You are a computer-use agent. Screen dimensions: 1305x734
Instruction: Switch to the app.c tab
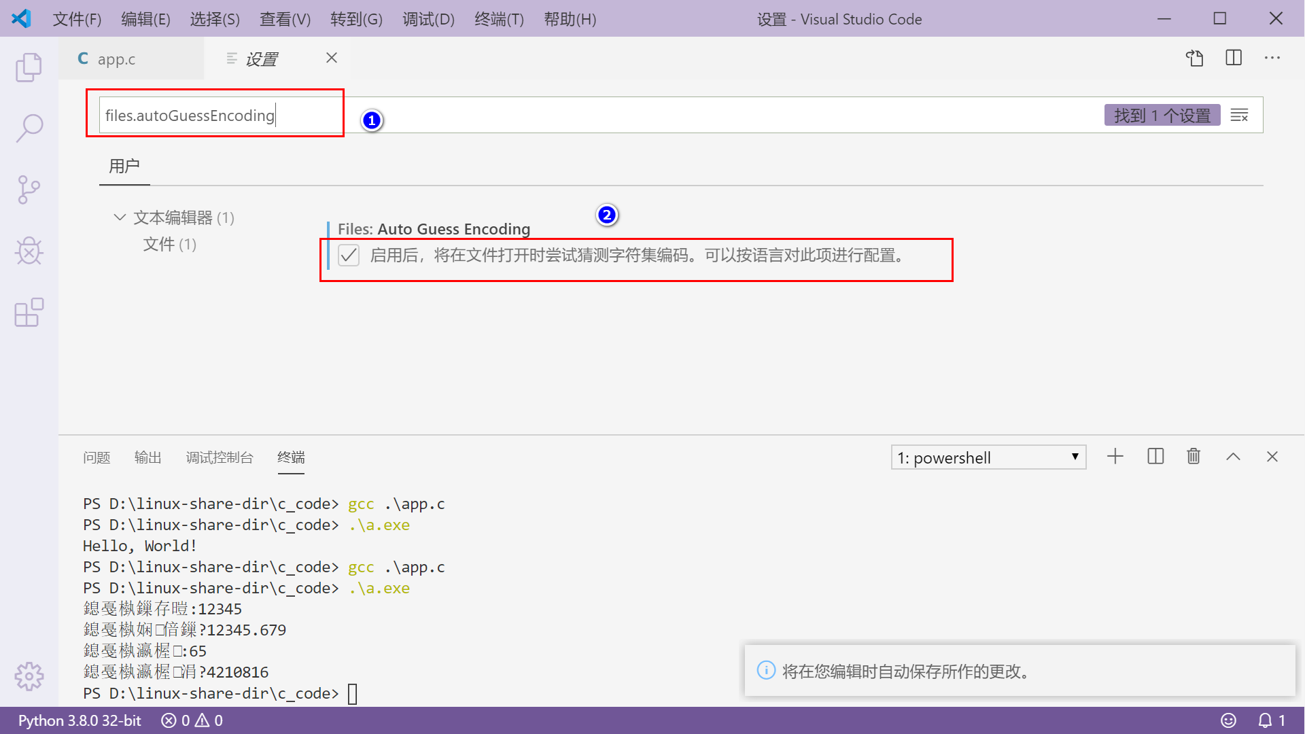(116, 59)
